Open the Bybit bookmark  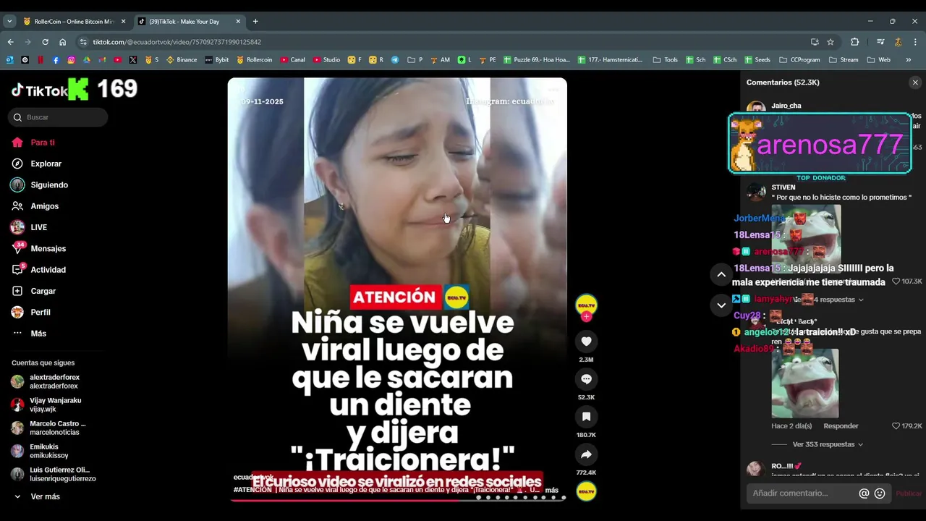(x=217, y=60)
